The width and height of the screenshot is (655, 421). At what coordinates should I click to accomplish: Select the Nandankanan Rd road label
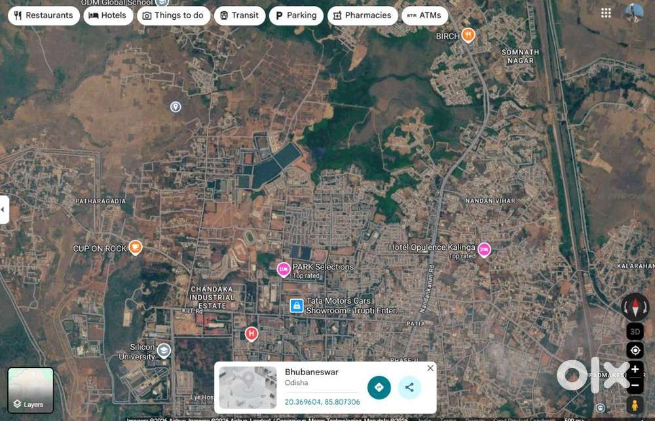pyautogui.click(x=427, y=289)
